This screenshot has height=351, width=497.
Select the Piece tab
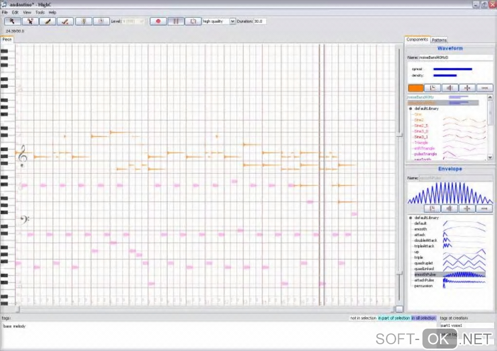pyautogui.click(x=7, y=39)
